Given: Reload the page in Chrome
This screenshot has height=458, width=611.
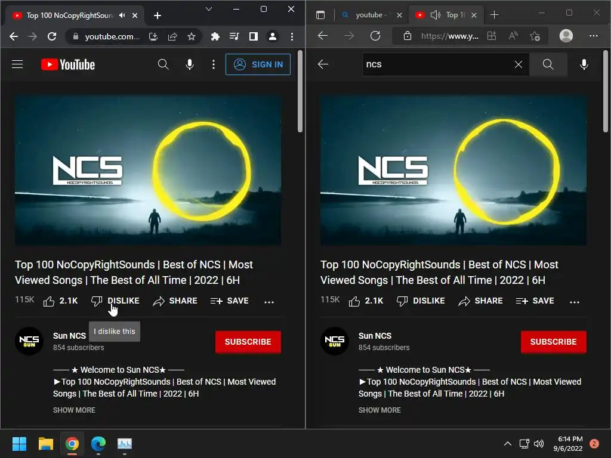Looking at the screenshot, I should pos(52,36).
